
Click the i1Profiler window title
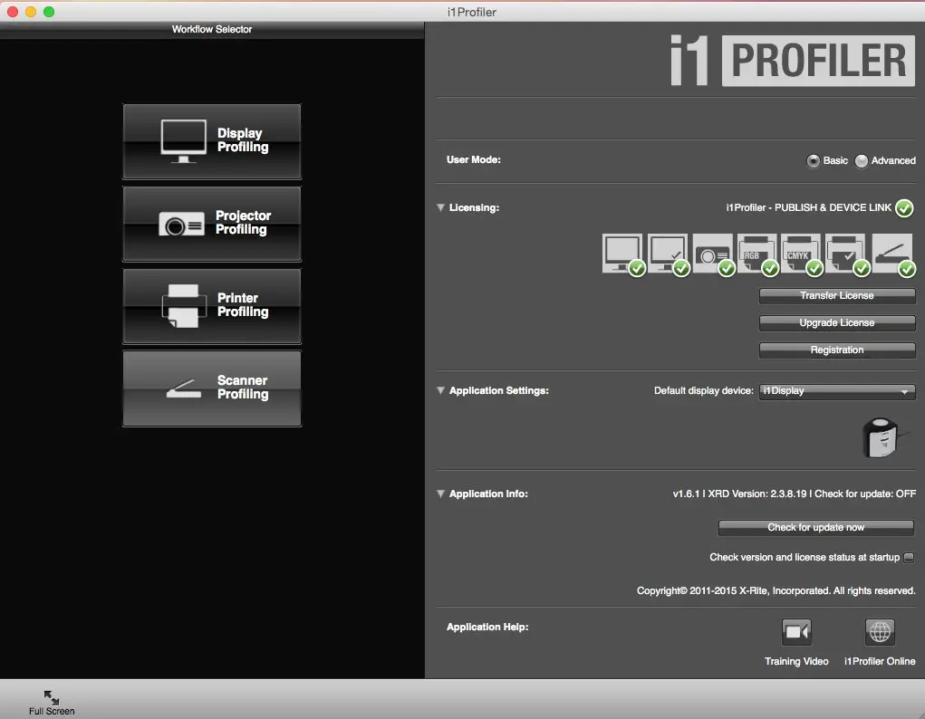(472, 12)
